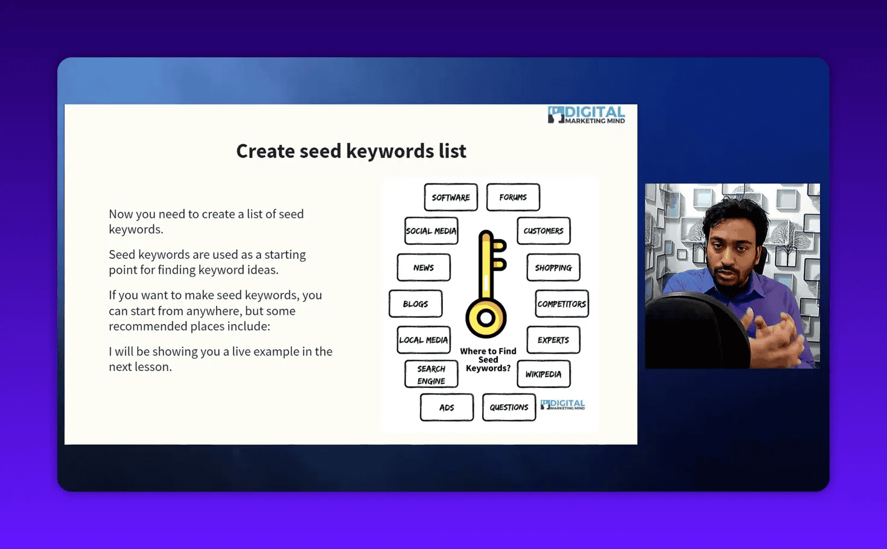Screen dimensions: 887x549
Task: Click the SEARCH ENGINE box in the diagram
Action: click(431, 373)
